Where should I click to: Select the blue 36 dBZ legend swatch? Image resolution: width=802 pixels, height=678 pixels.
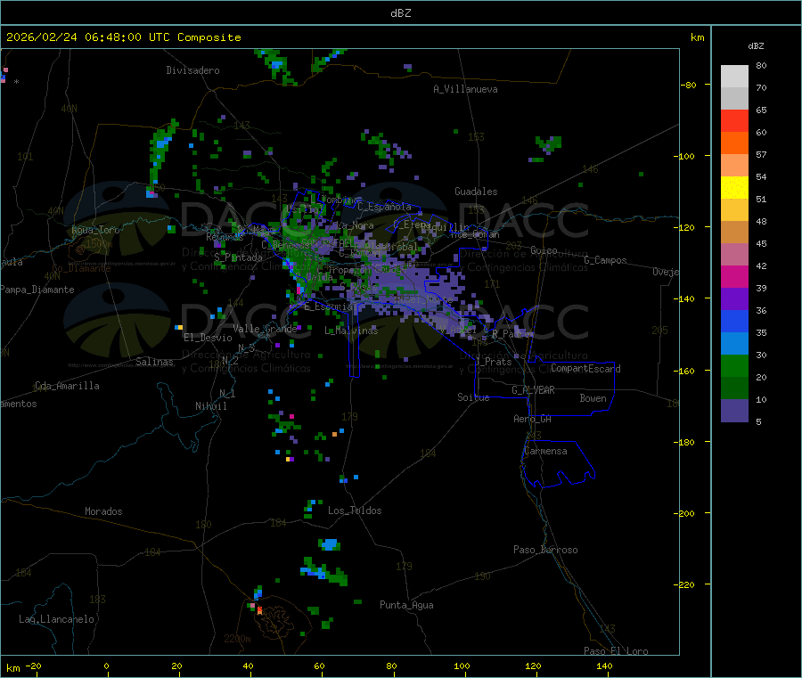click(x=734, y=321)
